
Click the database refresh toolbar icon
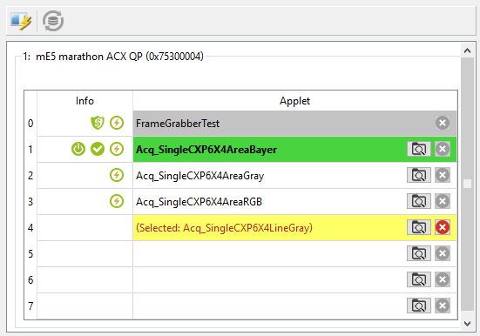click(x=53, y=21)
